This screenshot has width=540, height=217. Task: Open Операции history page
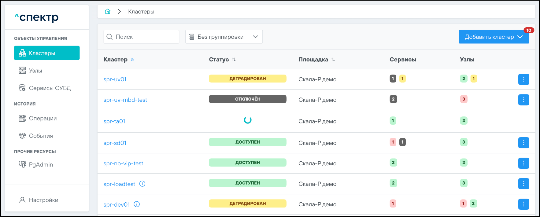[x=43, y=118]
